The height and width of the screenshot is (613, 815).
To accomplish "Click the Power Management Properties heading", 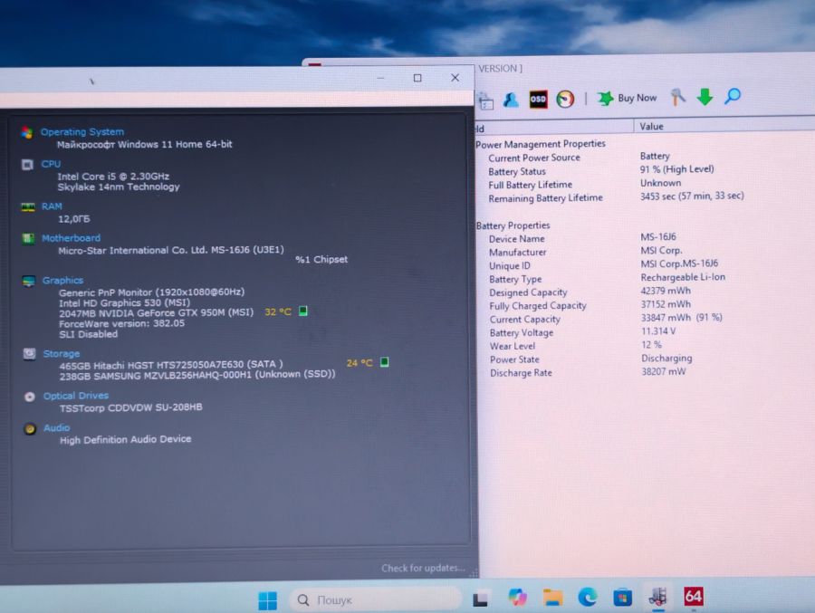I will (541, 144).
